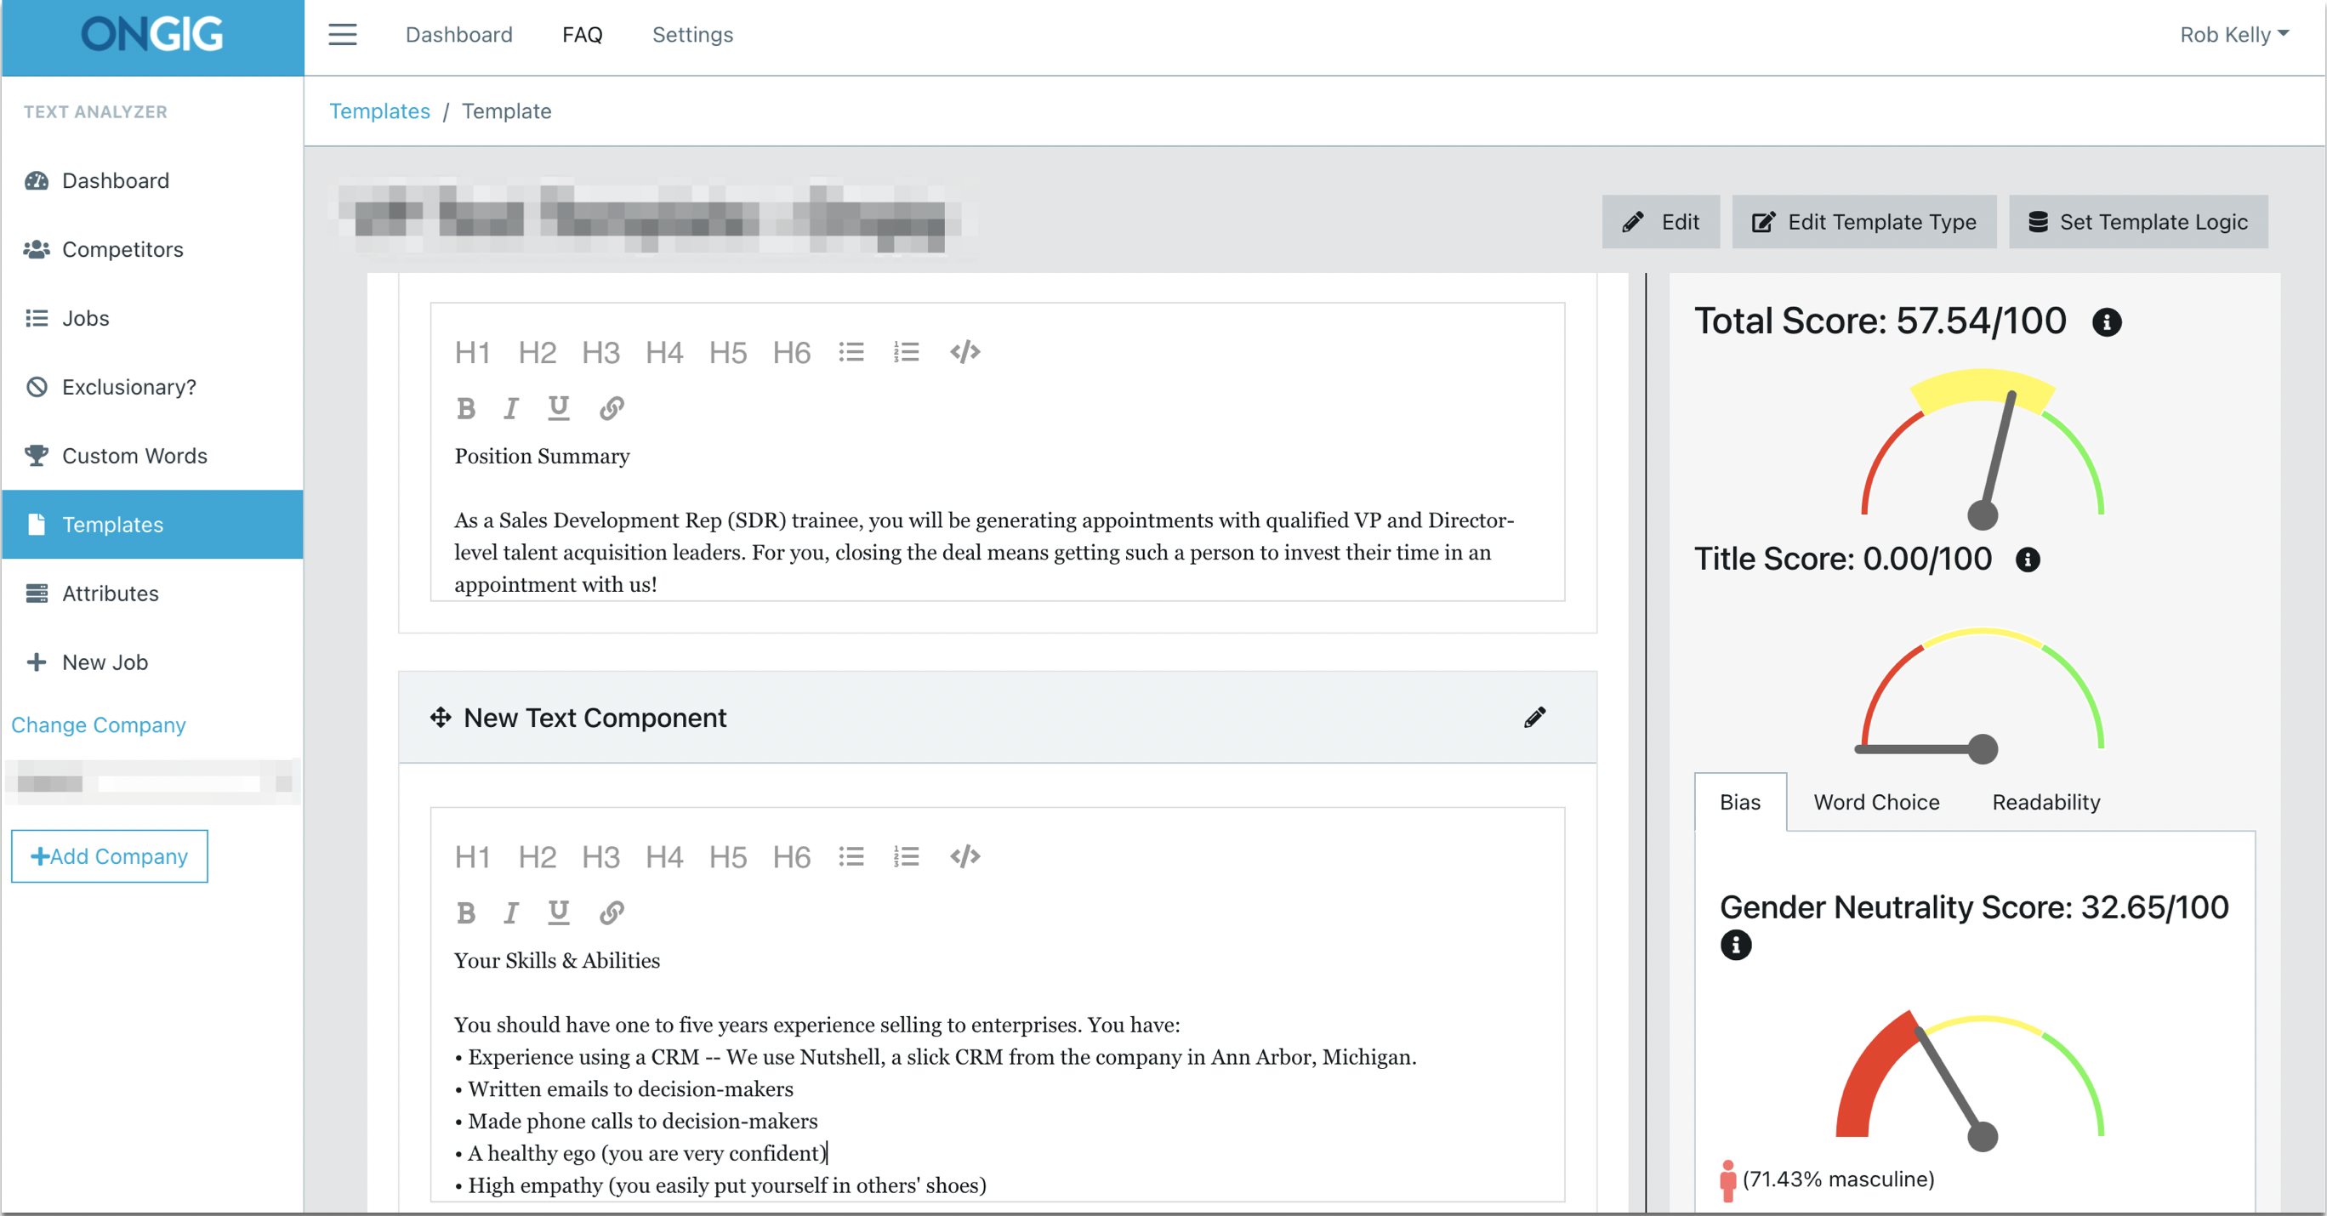2327x1216 pixels.
Task: Select the Word Choice tab
Action: pos(1876,802)
